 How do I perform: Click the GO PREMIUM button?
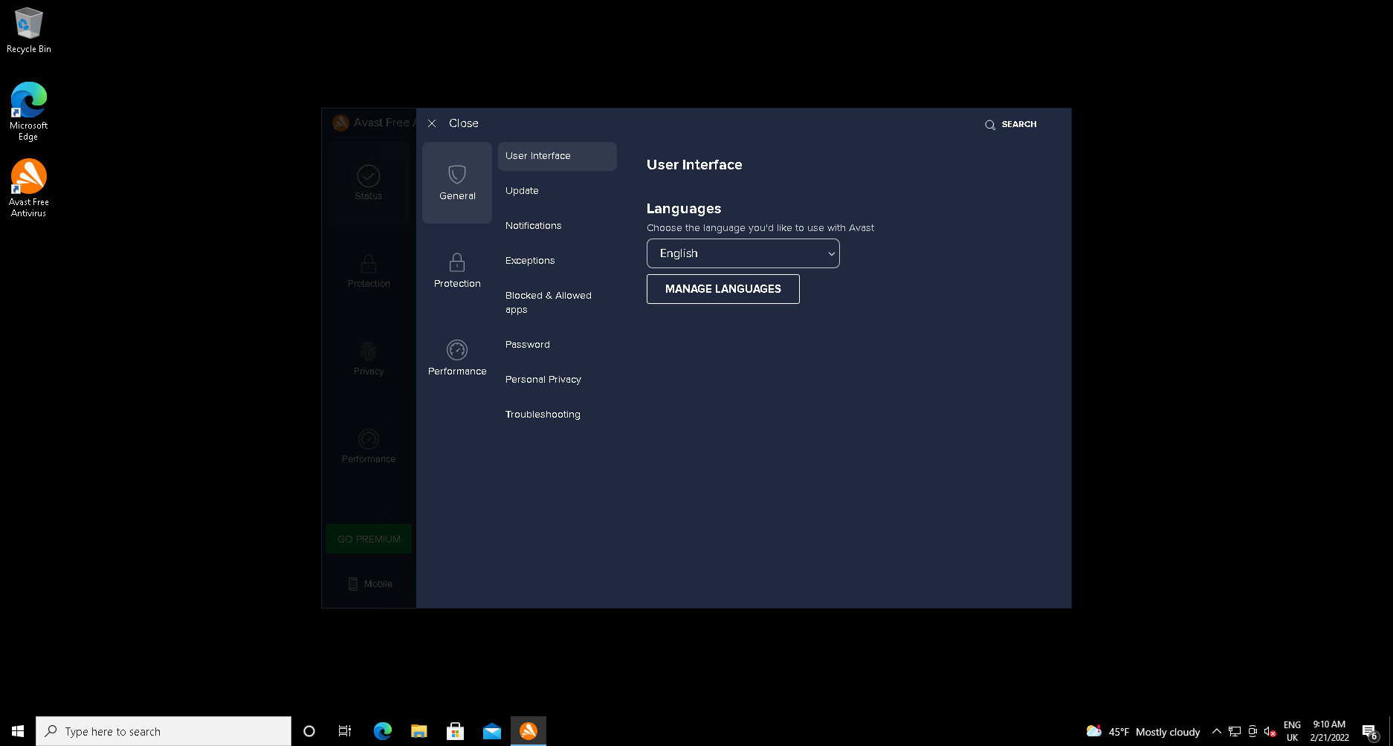[x=369, y=539]
